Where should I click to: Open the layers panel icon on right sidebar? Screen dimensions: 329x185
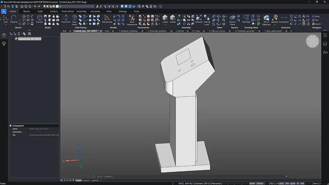(325, 44)
